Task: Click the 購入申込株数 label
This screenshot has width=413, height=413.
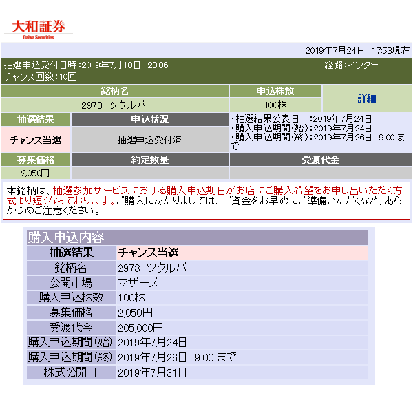Action: [72, 297]
